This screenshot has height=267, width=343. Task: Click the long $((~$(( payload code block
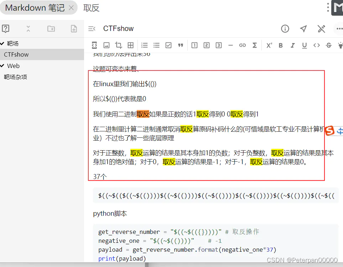click(x=216, y=195)
